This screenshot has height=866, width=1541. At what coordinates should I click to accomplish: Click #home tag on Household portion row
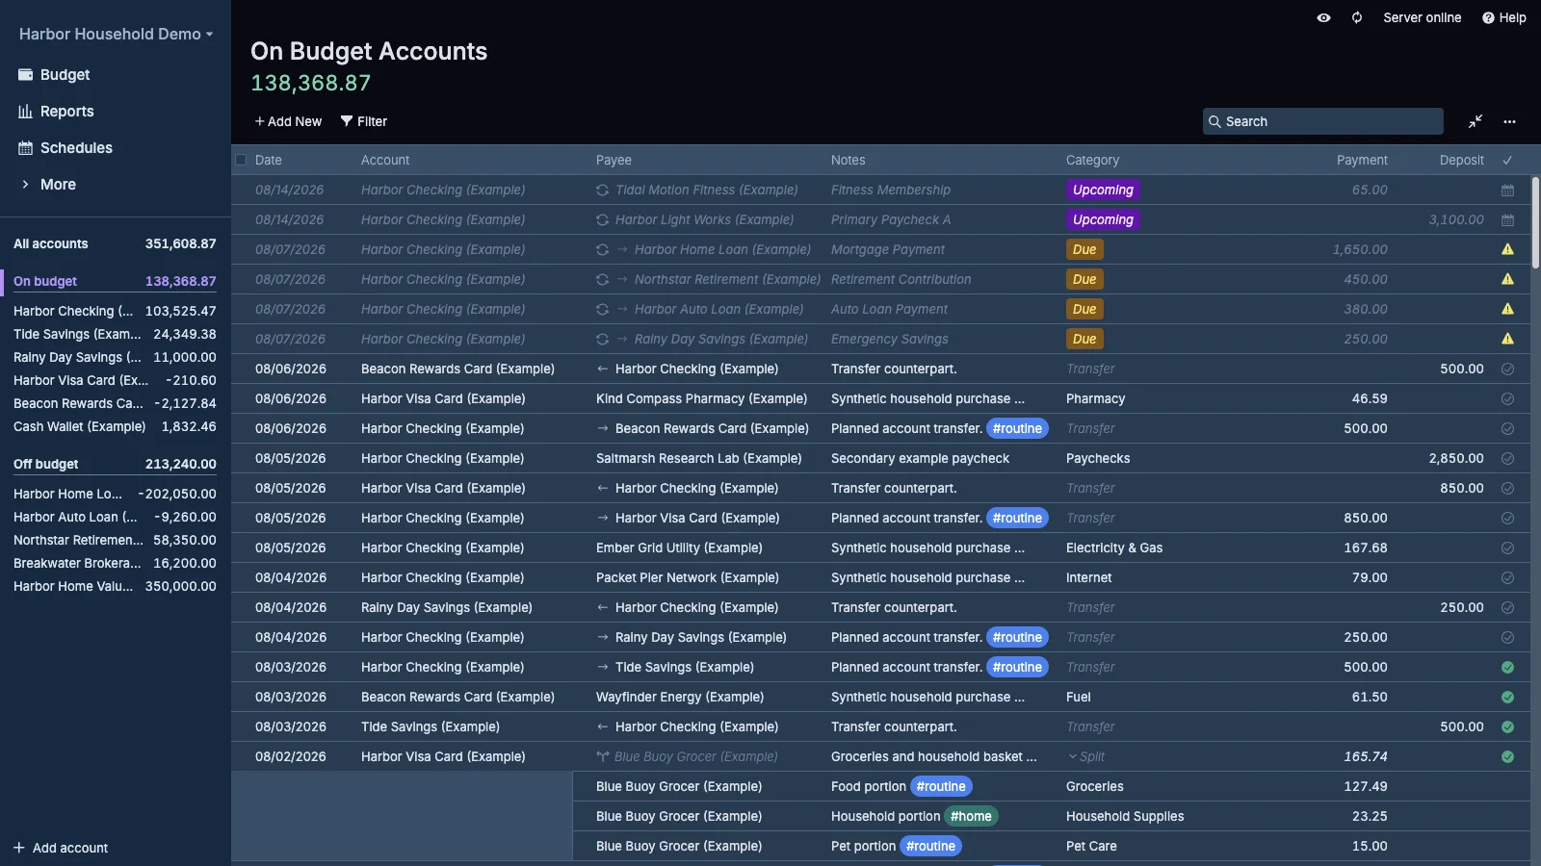click(x=971, y=817)
